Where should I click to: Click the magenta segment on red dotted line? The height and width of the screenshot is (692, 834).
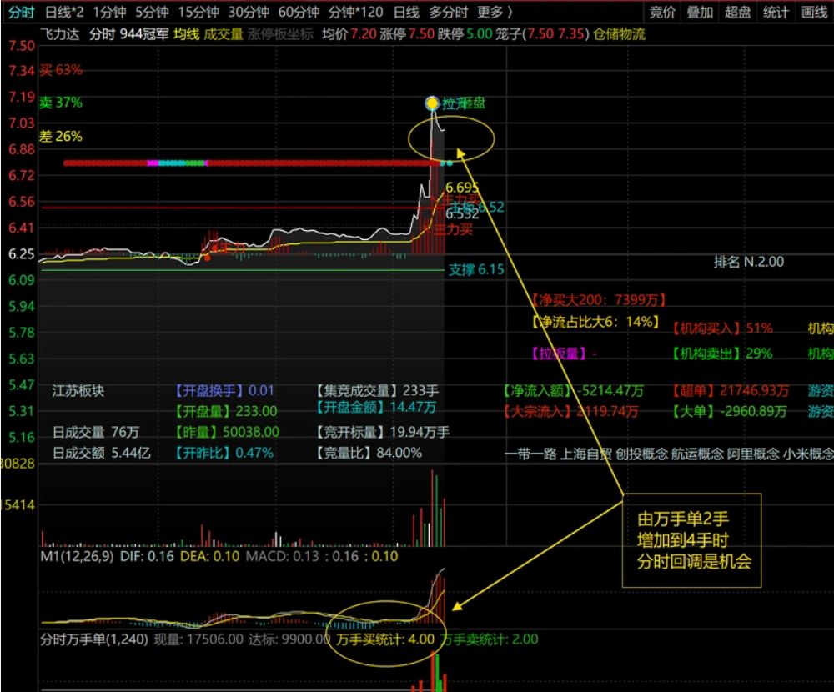point(152,163)
